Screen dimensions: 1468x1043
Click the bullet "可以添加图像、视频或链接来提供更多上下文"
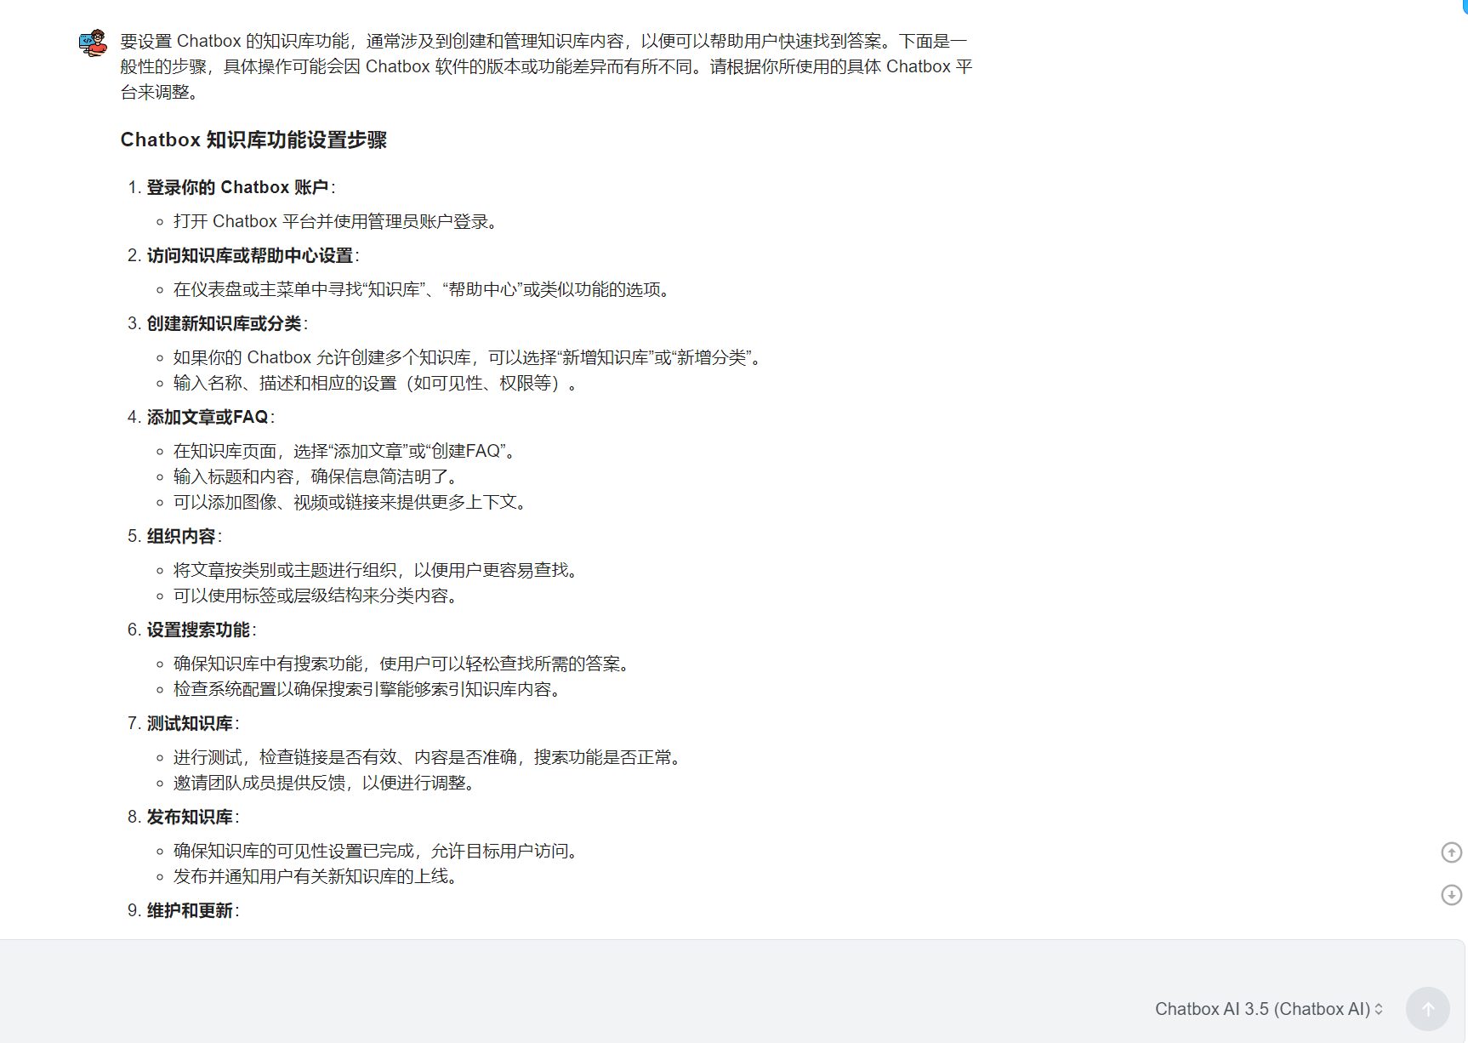tap(349, 503)
